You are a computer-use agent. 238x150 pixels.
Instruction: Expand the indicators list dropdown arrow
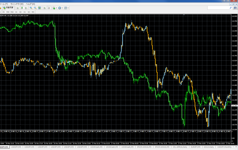(57, 8)
